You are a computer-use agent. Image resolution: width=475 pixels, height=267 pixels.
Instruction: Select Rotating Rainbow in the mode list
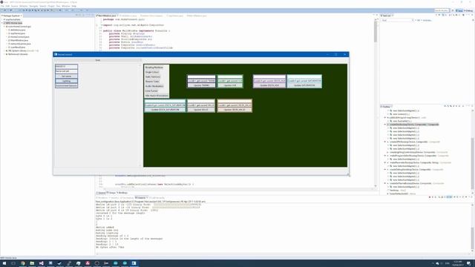tap(154, 67)
